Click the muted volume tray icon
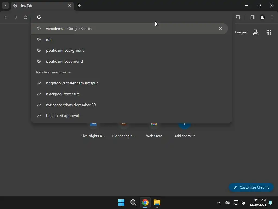The height and width of the screenshot is (209, 278). pos(243,202)
